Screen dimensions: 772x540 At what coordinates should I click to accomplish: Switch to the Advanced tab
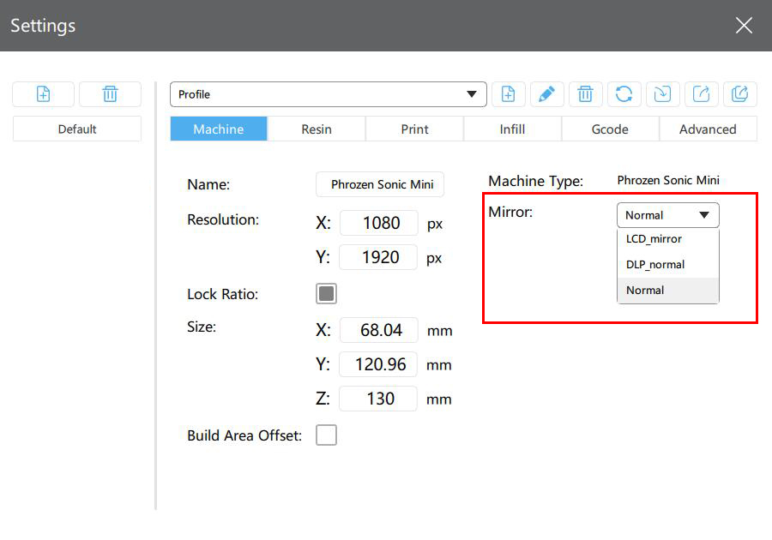tap(709, 129)
